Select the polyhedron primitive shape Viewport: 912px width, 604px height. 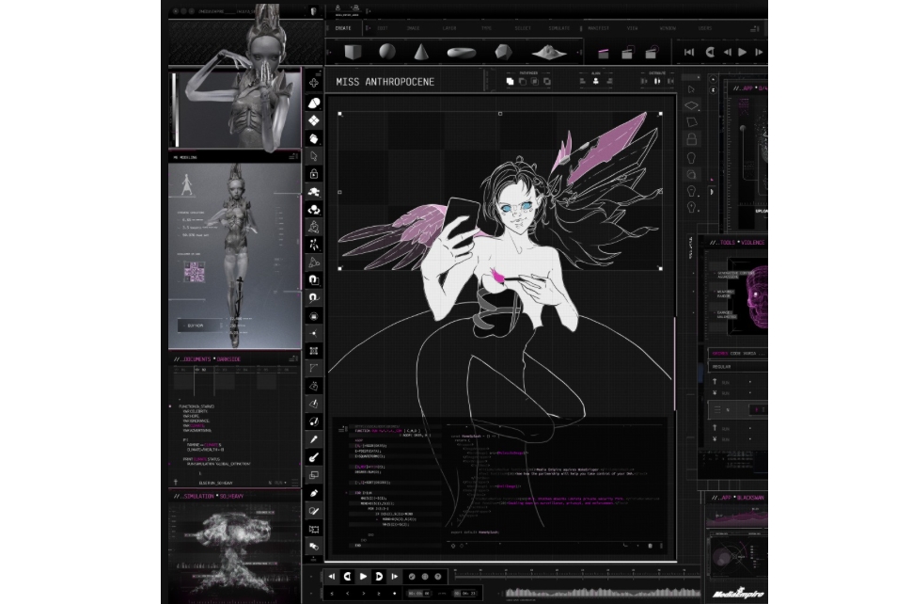503,53
